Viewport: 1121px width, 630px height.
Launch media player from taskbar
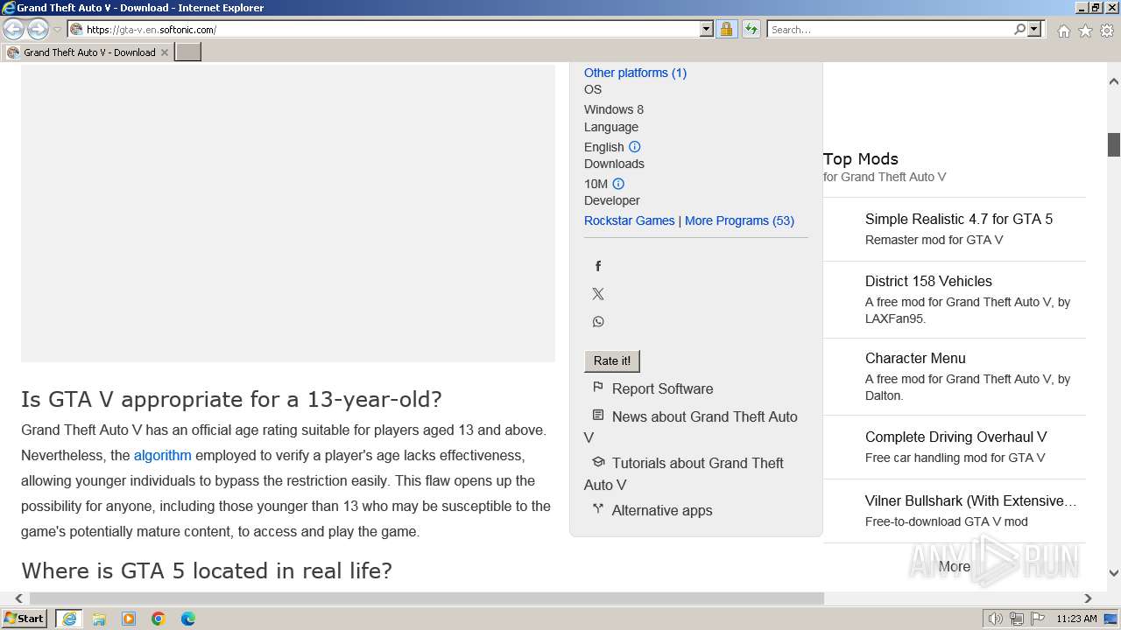pyautogui.click(x=129, y=619)
